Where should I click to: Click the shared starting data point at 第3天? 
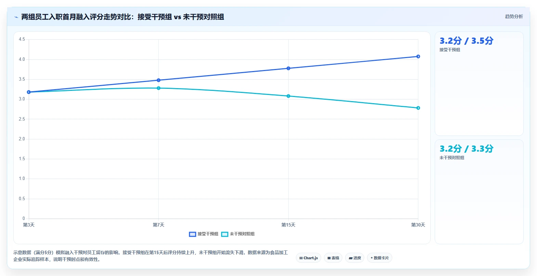click(x=29, y=92)
